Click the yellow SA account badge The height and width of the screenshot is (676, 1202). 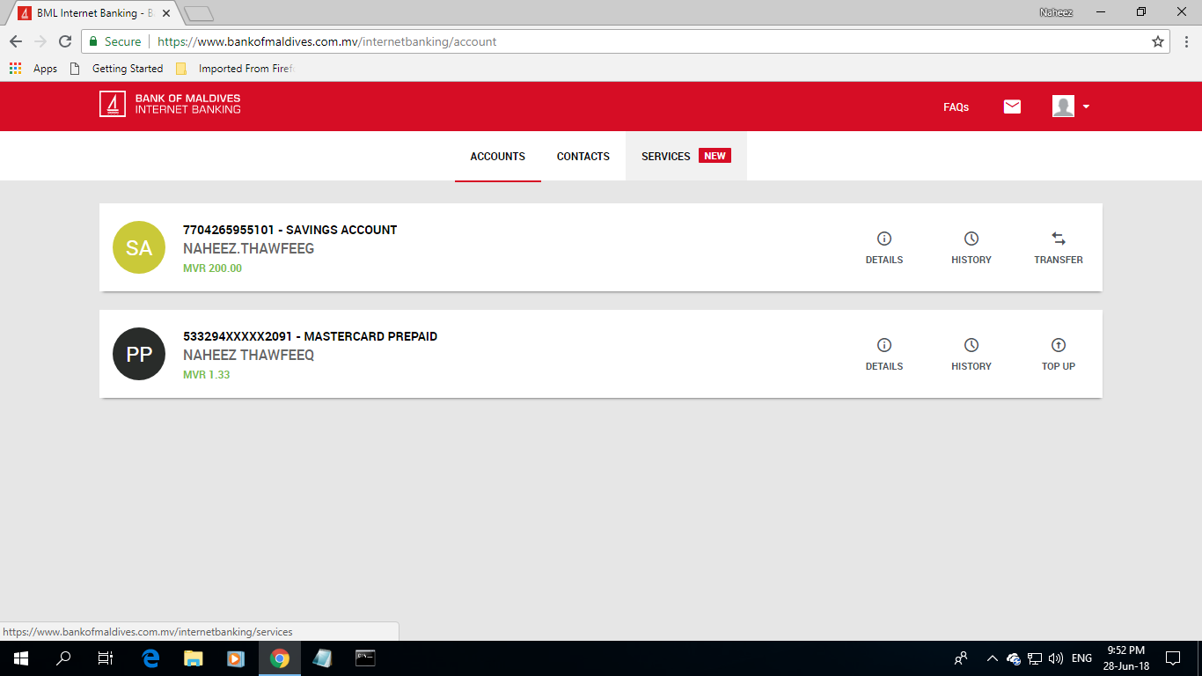139,247
